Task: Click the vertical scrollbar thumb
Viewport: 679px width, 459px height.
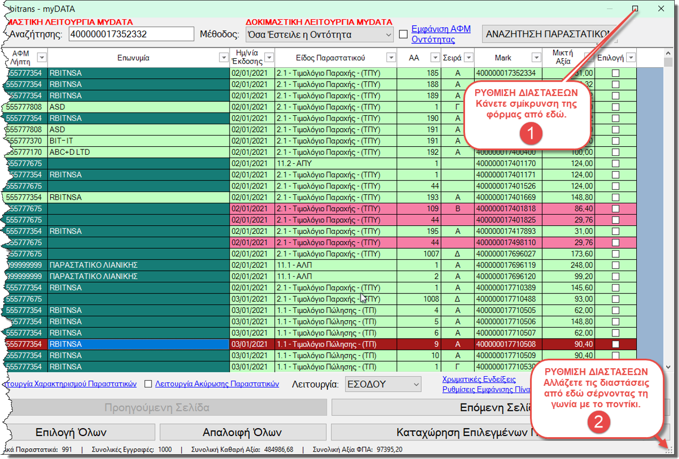Action: point(668,62)
